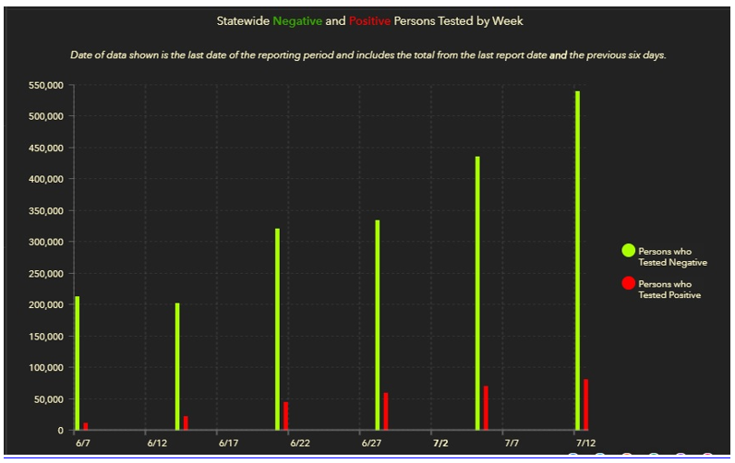Image resolution: width=735 pixels, height=463 pixels.
Task: Click the 550,000 label on y-axis
Action: [x=46, y=85]
